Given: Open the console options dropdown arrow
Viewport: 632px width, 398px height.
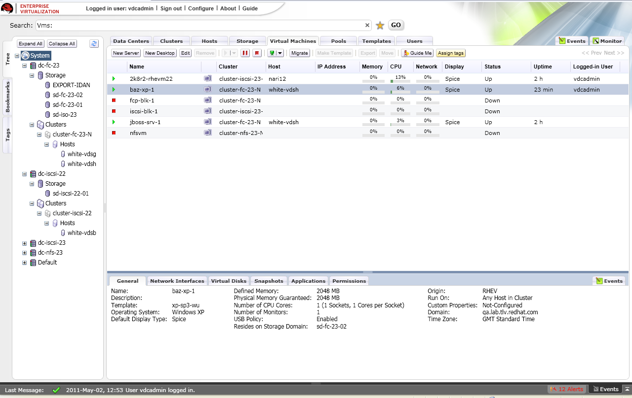Looking at the screenshot, I should click(280, 53).
